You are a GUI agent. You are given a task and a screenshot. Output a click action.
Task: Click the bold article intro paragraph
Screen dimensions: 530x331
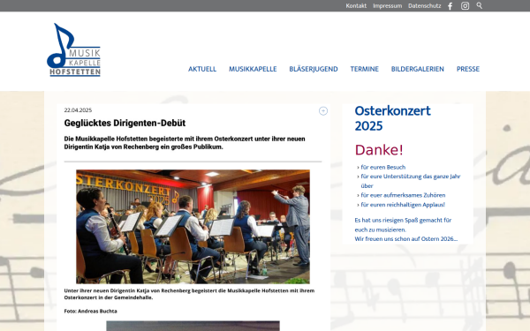pos(185,143)
